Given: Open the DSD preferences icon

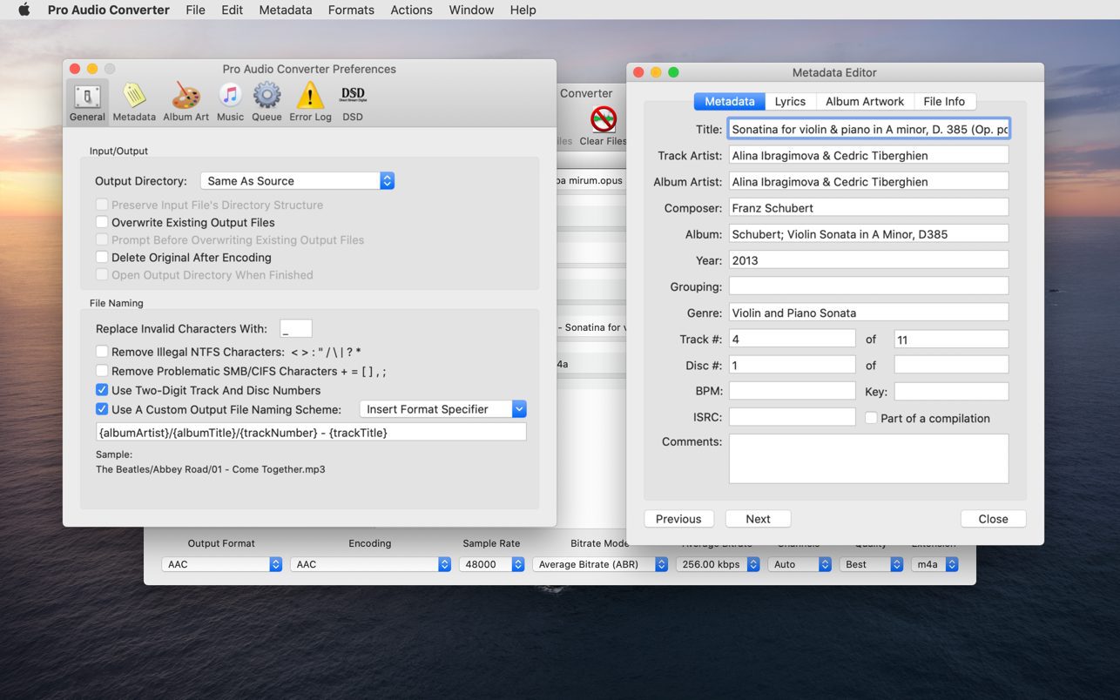Looking at the screenshot, I should point(353,101).
